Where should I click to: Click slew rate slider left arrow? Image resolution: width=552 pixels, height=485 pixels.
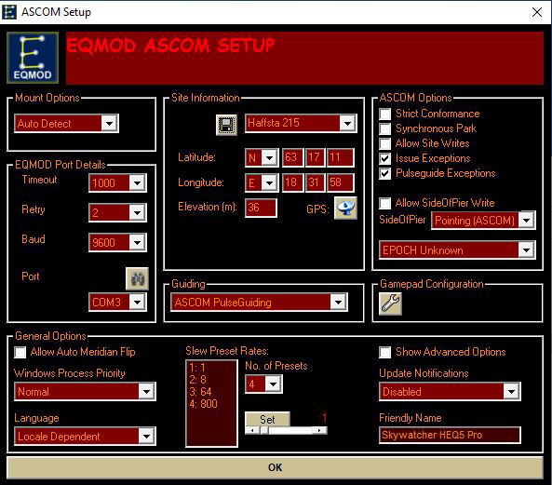(x=252, y=430)
